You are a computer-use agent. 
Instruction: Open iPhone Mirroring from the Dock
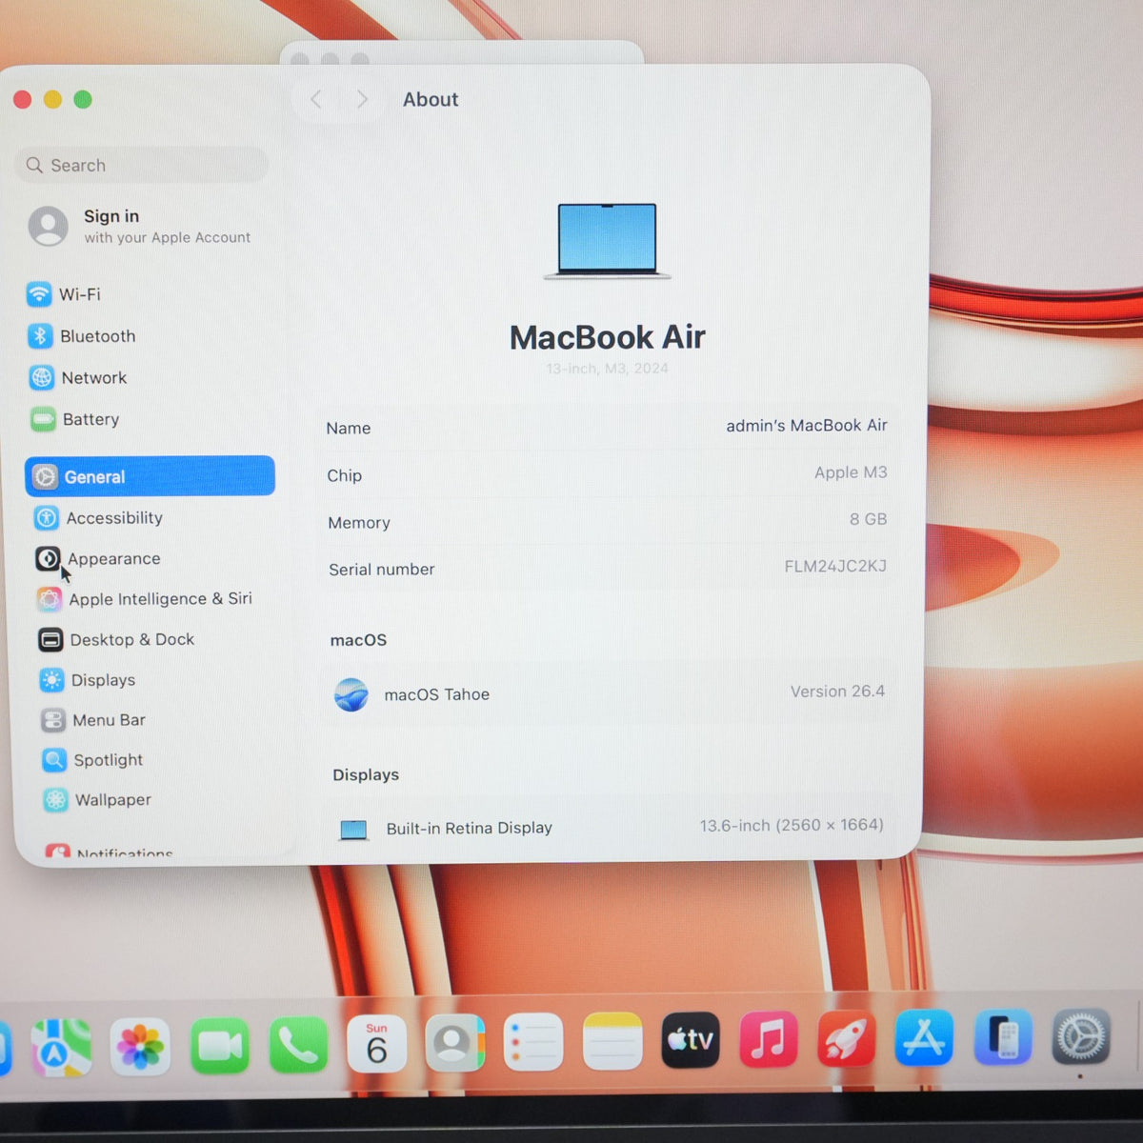[1003, 1037]
